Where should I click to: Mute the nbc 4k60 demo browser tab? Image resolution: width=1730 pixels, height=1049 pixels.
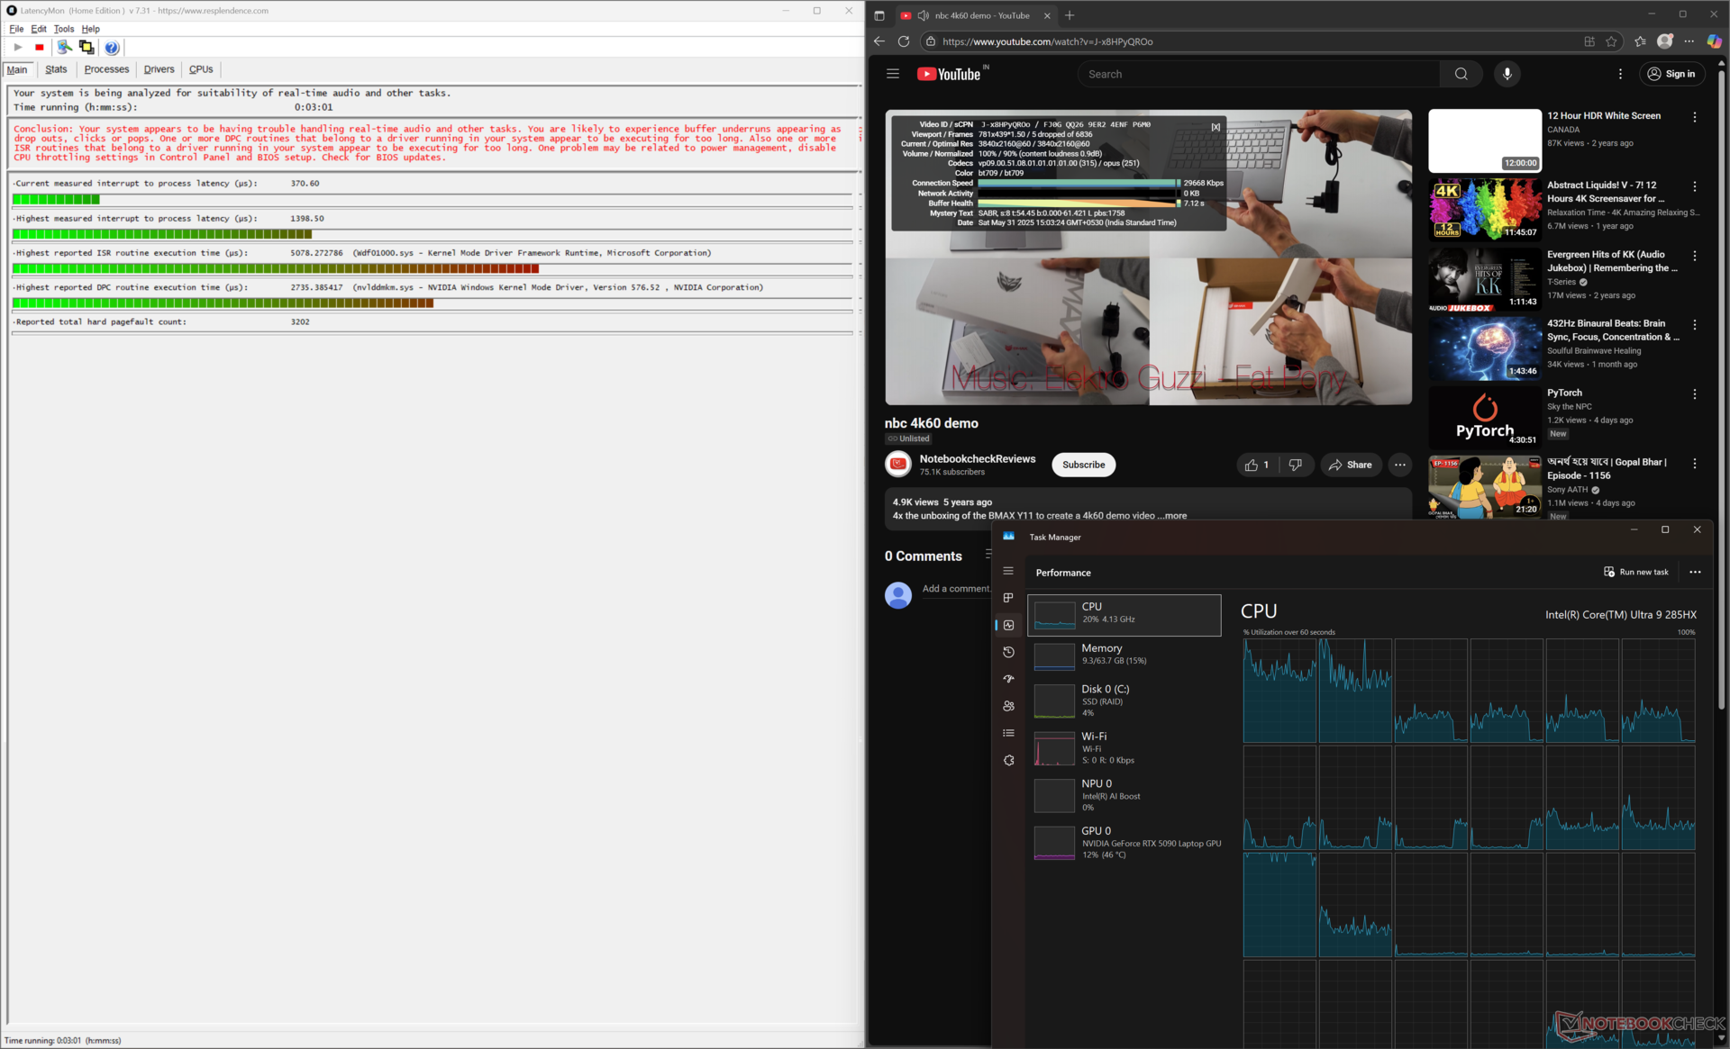pos(924,15)
